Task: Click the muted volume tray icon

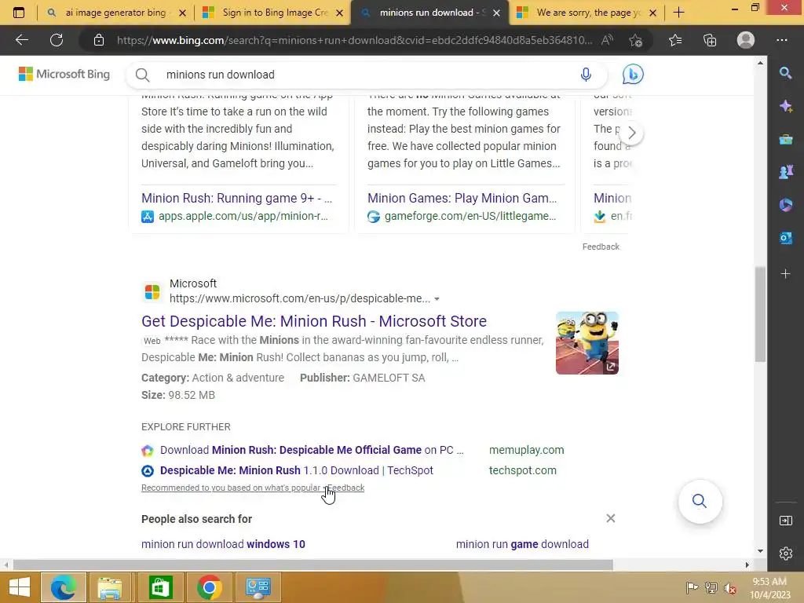Action: (729, 588)
